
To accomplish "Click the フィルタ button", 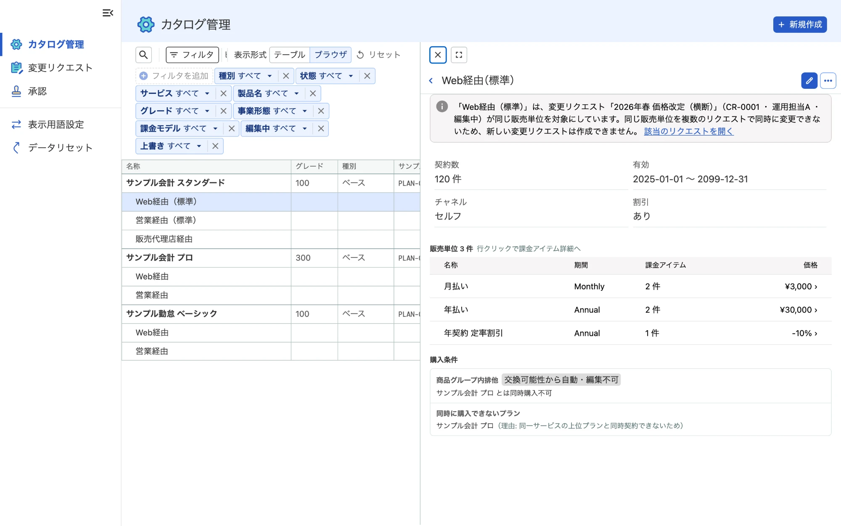I will (192, 55).
